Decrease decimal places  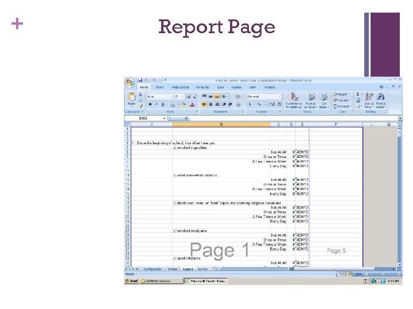coord(279,105)
